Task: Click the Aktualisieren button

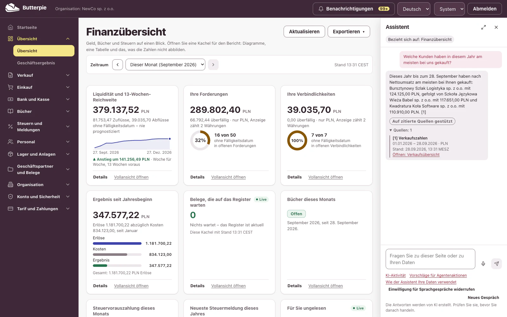Action: [304, 32]
